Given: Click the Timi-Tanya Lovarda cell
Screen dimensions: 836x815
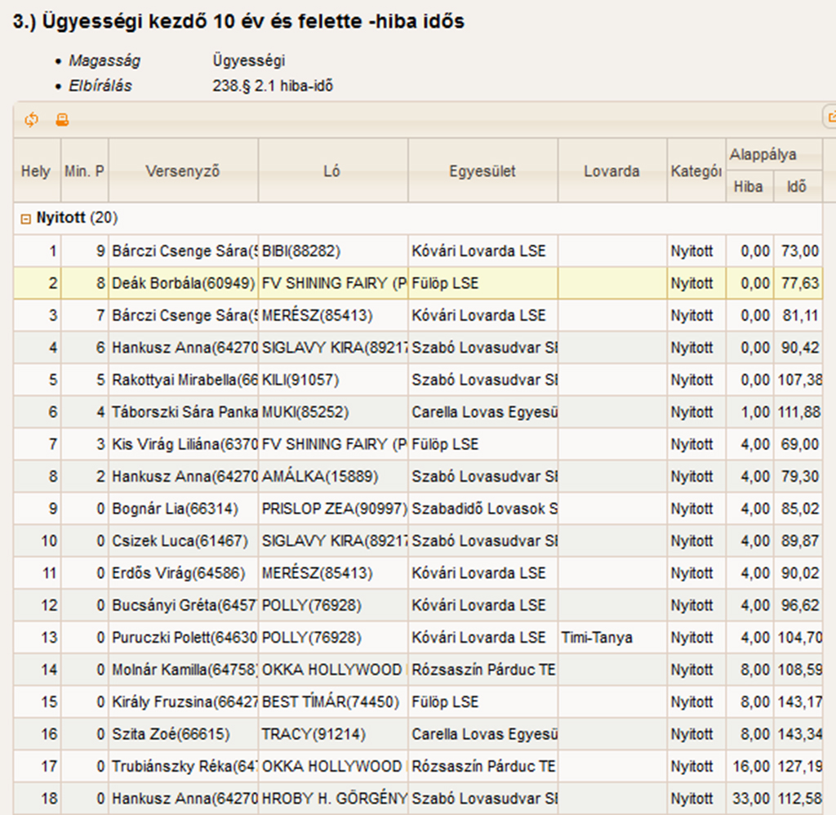Looking at the screenshot, I should [611, 638].
